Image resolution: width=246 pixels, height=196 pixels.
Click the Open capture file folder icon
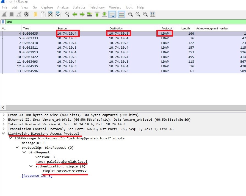tap(35, 14)
